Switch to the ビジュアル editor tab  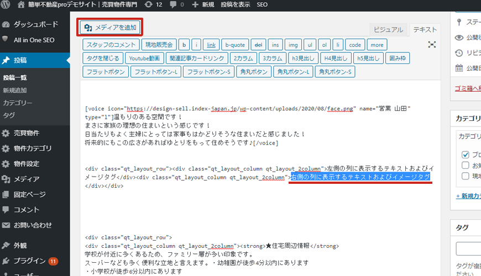pyautogui.click(x=388, y=30)
